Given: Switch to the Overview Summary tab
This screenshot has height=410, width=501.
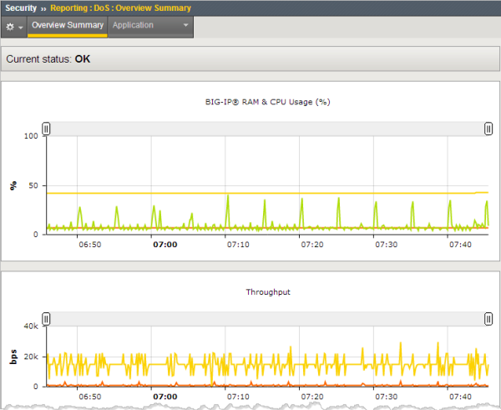Looking at the screenshot, I should coord(67,25).
